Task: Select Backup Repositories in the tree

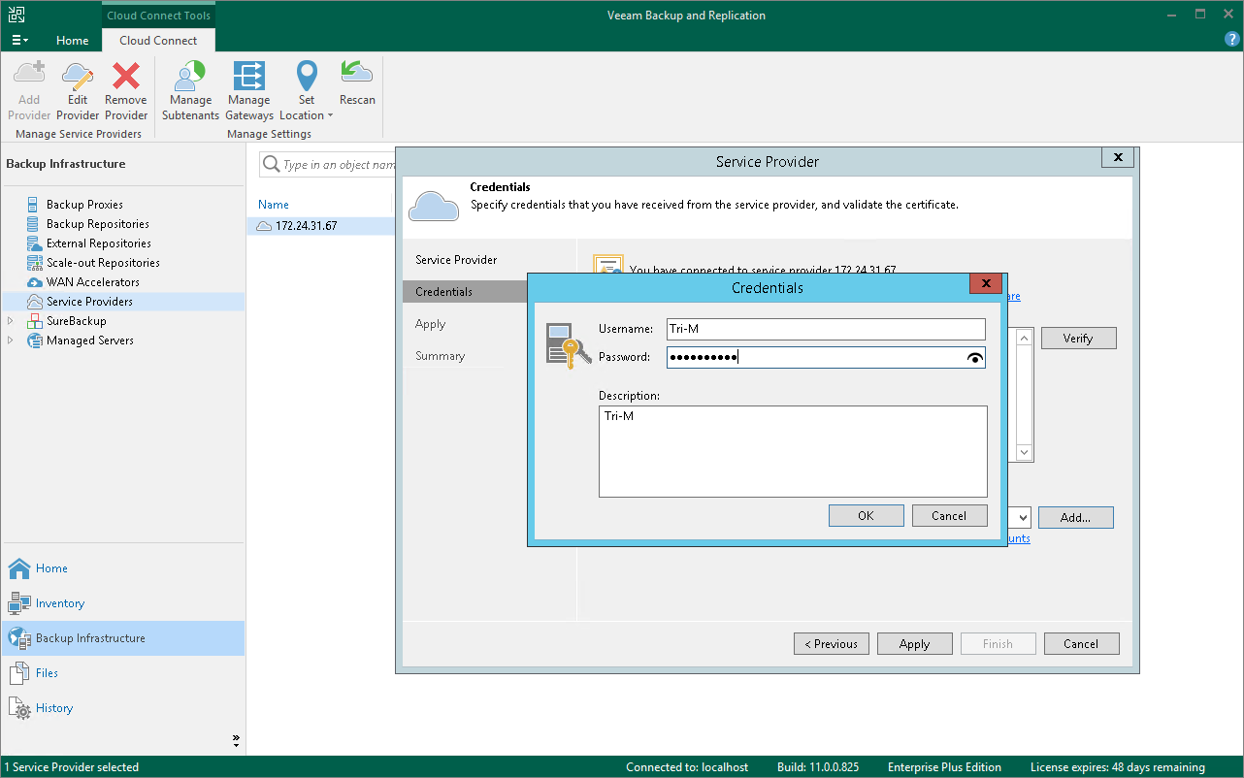Action: (97, 224)
